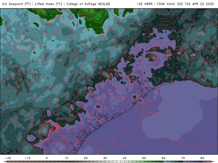Click the '2m Dewpoint (°F)' title text

point(16,4)
